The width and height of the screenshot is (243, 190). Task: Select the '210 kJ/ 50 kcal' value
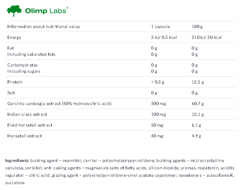206,37
